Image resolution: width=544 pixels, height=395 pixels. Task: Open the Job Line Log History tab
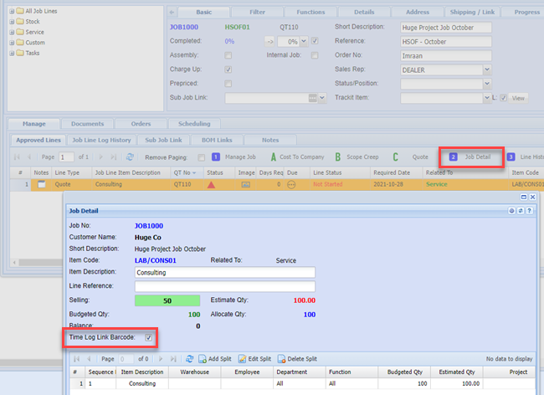[101, 140]
